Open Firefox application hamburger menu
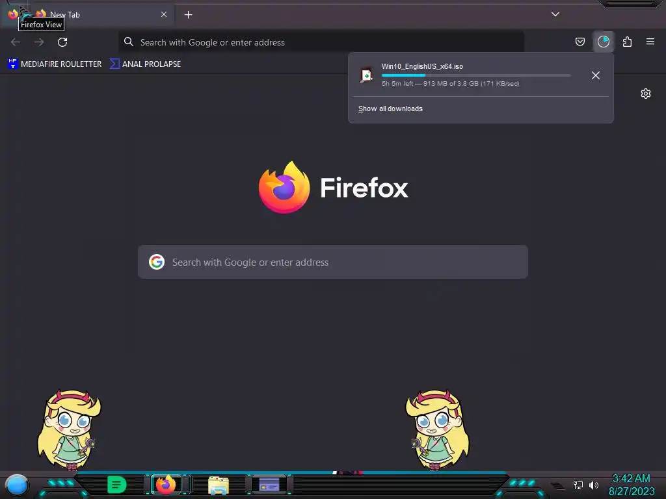Image resolution: width=666 pixels, height=499 pixels. pyautogui.click(x=650, y=42)
